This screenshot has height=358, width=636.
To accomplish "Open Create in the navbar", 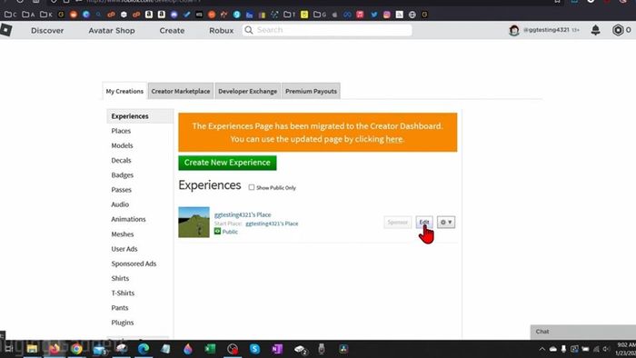I will tap(172, 30).
